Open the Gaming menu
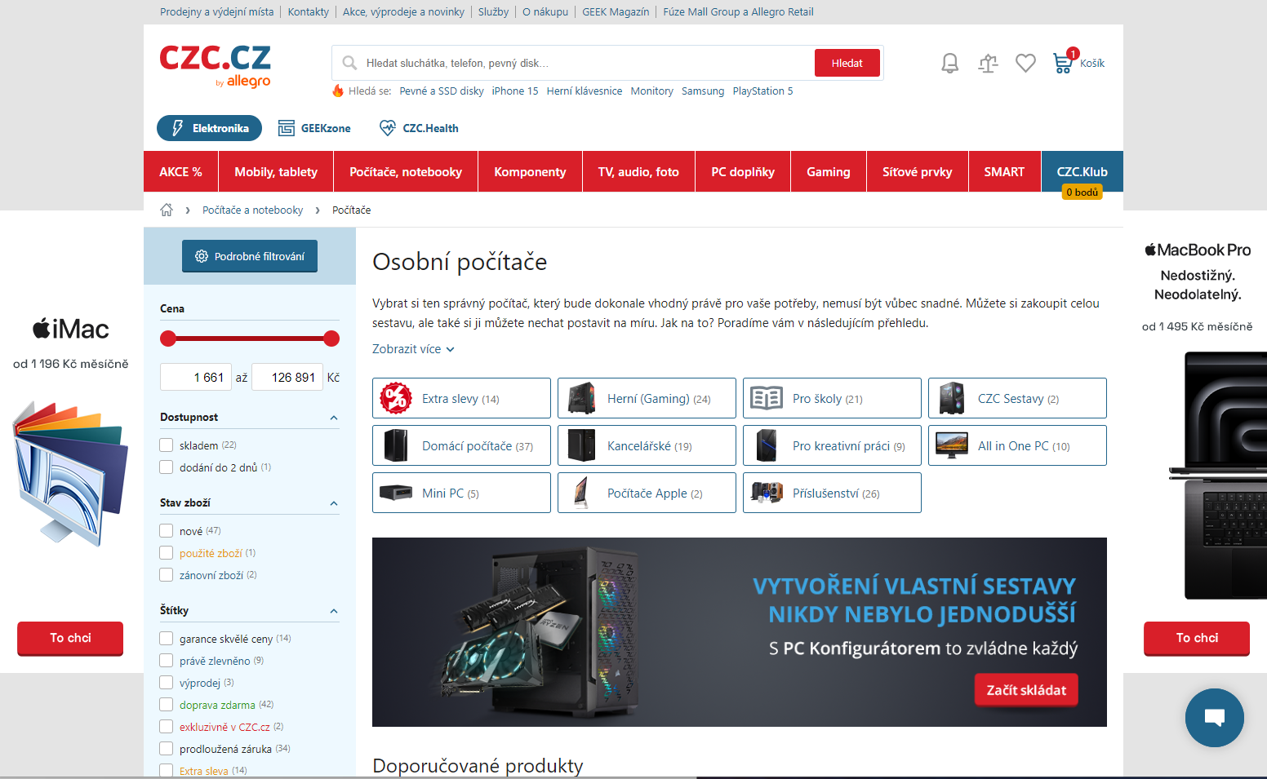The height and width of the screenshot is (779, 1267). pos(829,171)
